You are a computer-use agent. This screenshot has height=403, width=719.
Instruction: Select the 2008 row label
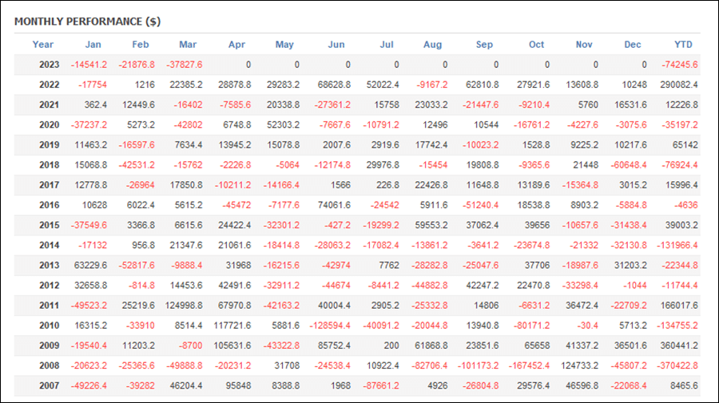pyautogui.click(x=49, y=365)
